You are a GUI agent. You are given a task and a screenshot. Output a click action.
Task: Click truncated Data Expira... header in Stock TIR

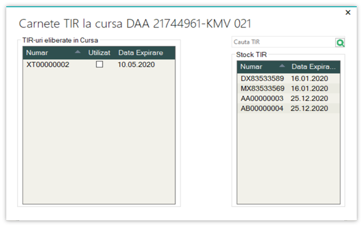pos(313,67)
